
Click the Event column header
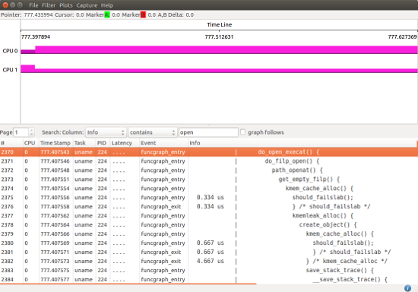tap(148, 143)
